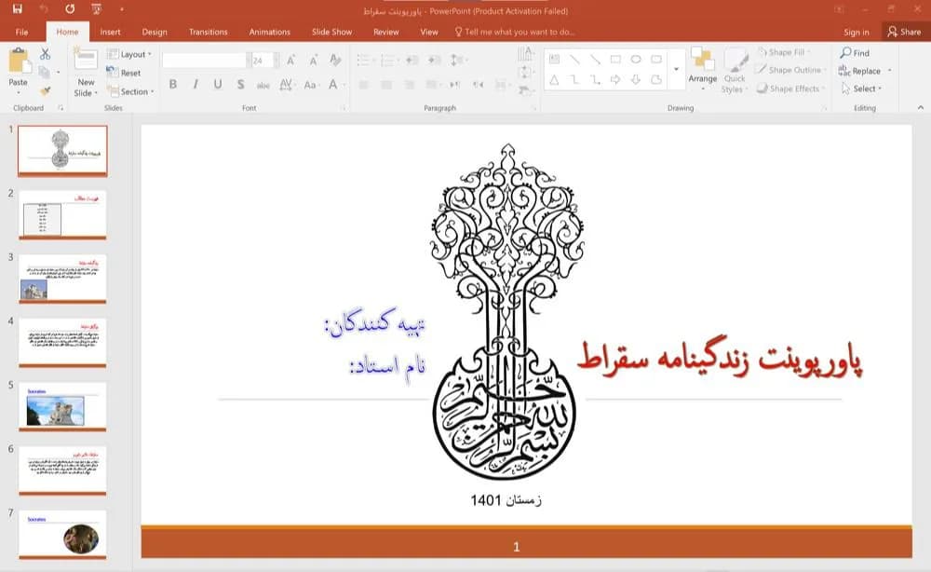Select slide 3 thumbnail in slide panel

(62, 279)
